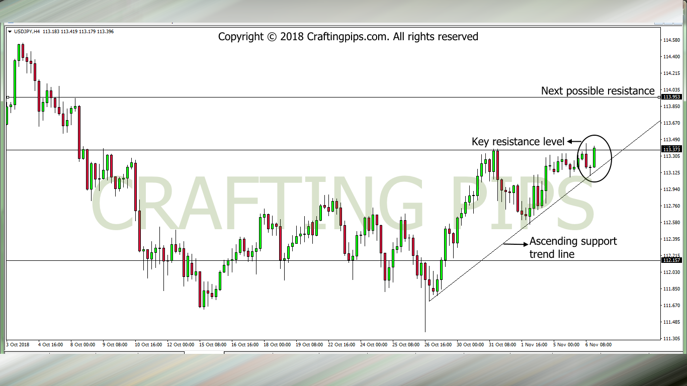Click the 112.395 price on the scale
The width and height of the screenshot is (687, 386).
[672, 239]
